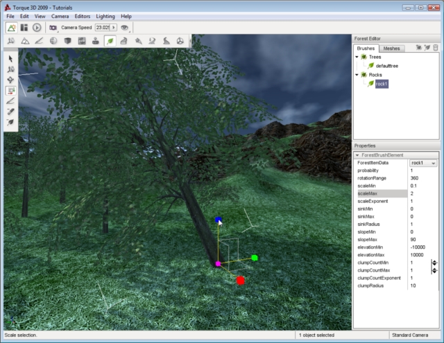Open the GUI Editor icon in top toolbar

[24, 28]
